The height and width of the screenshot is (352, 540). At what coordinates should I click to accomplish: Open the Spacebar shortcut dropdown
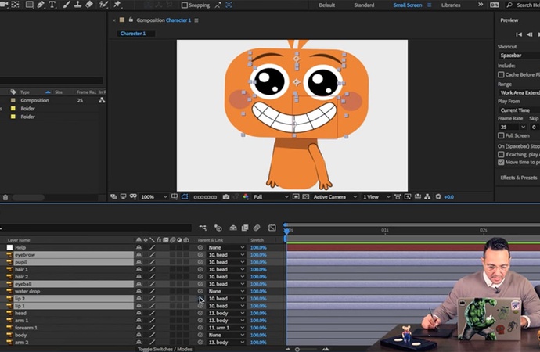point(519,56)
